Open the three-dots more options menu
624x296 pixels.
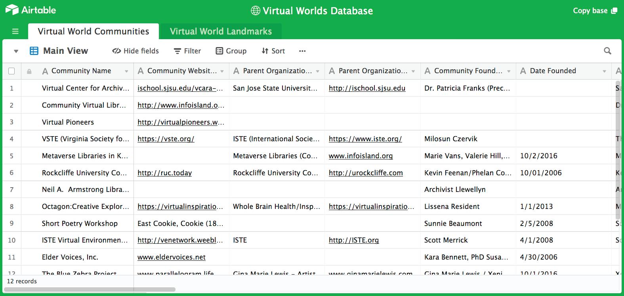pos(302,51)
